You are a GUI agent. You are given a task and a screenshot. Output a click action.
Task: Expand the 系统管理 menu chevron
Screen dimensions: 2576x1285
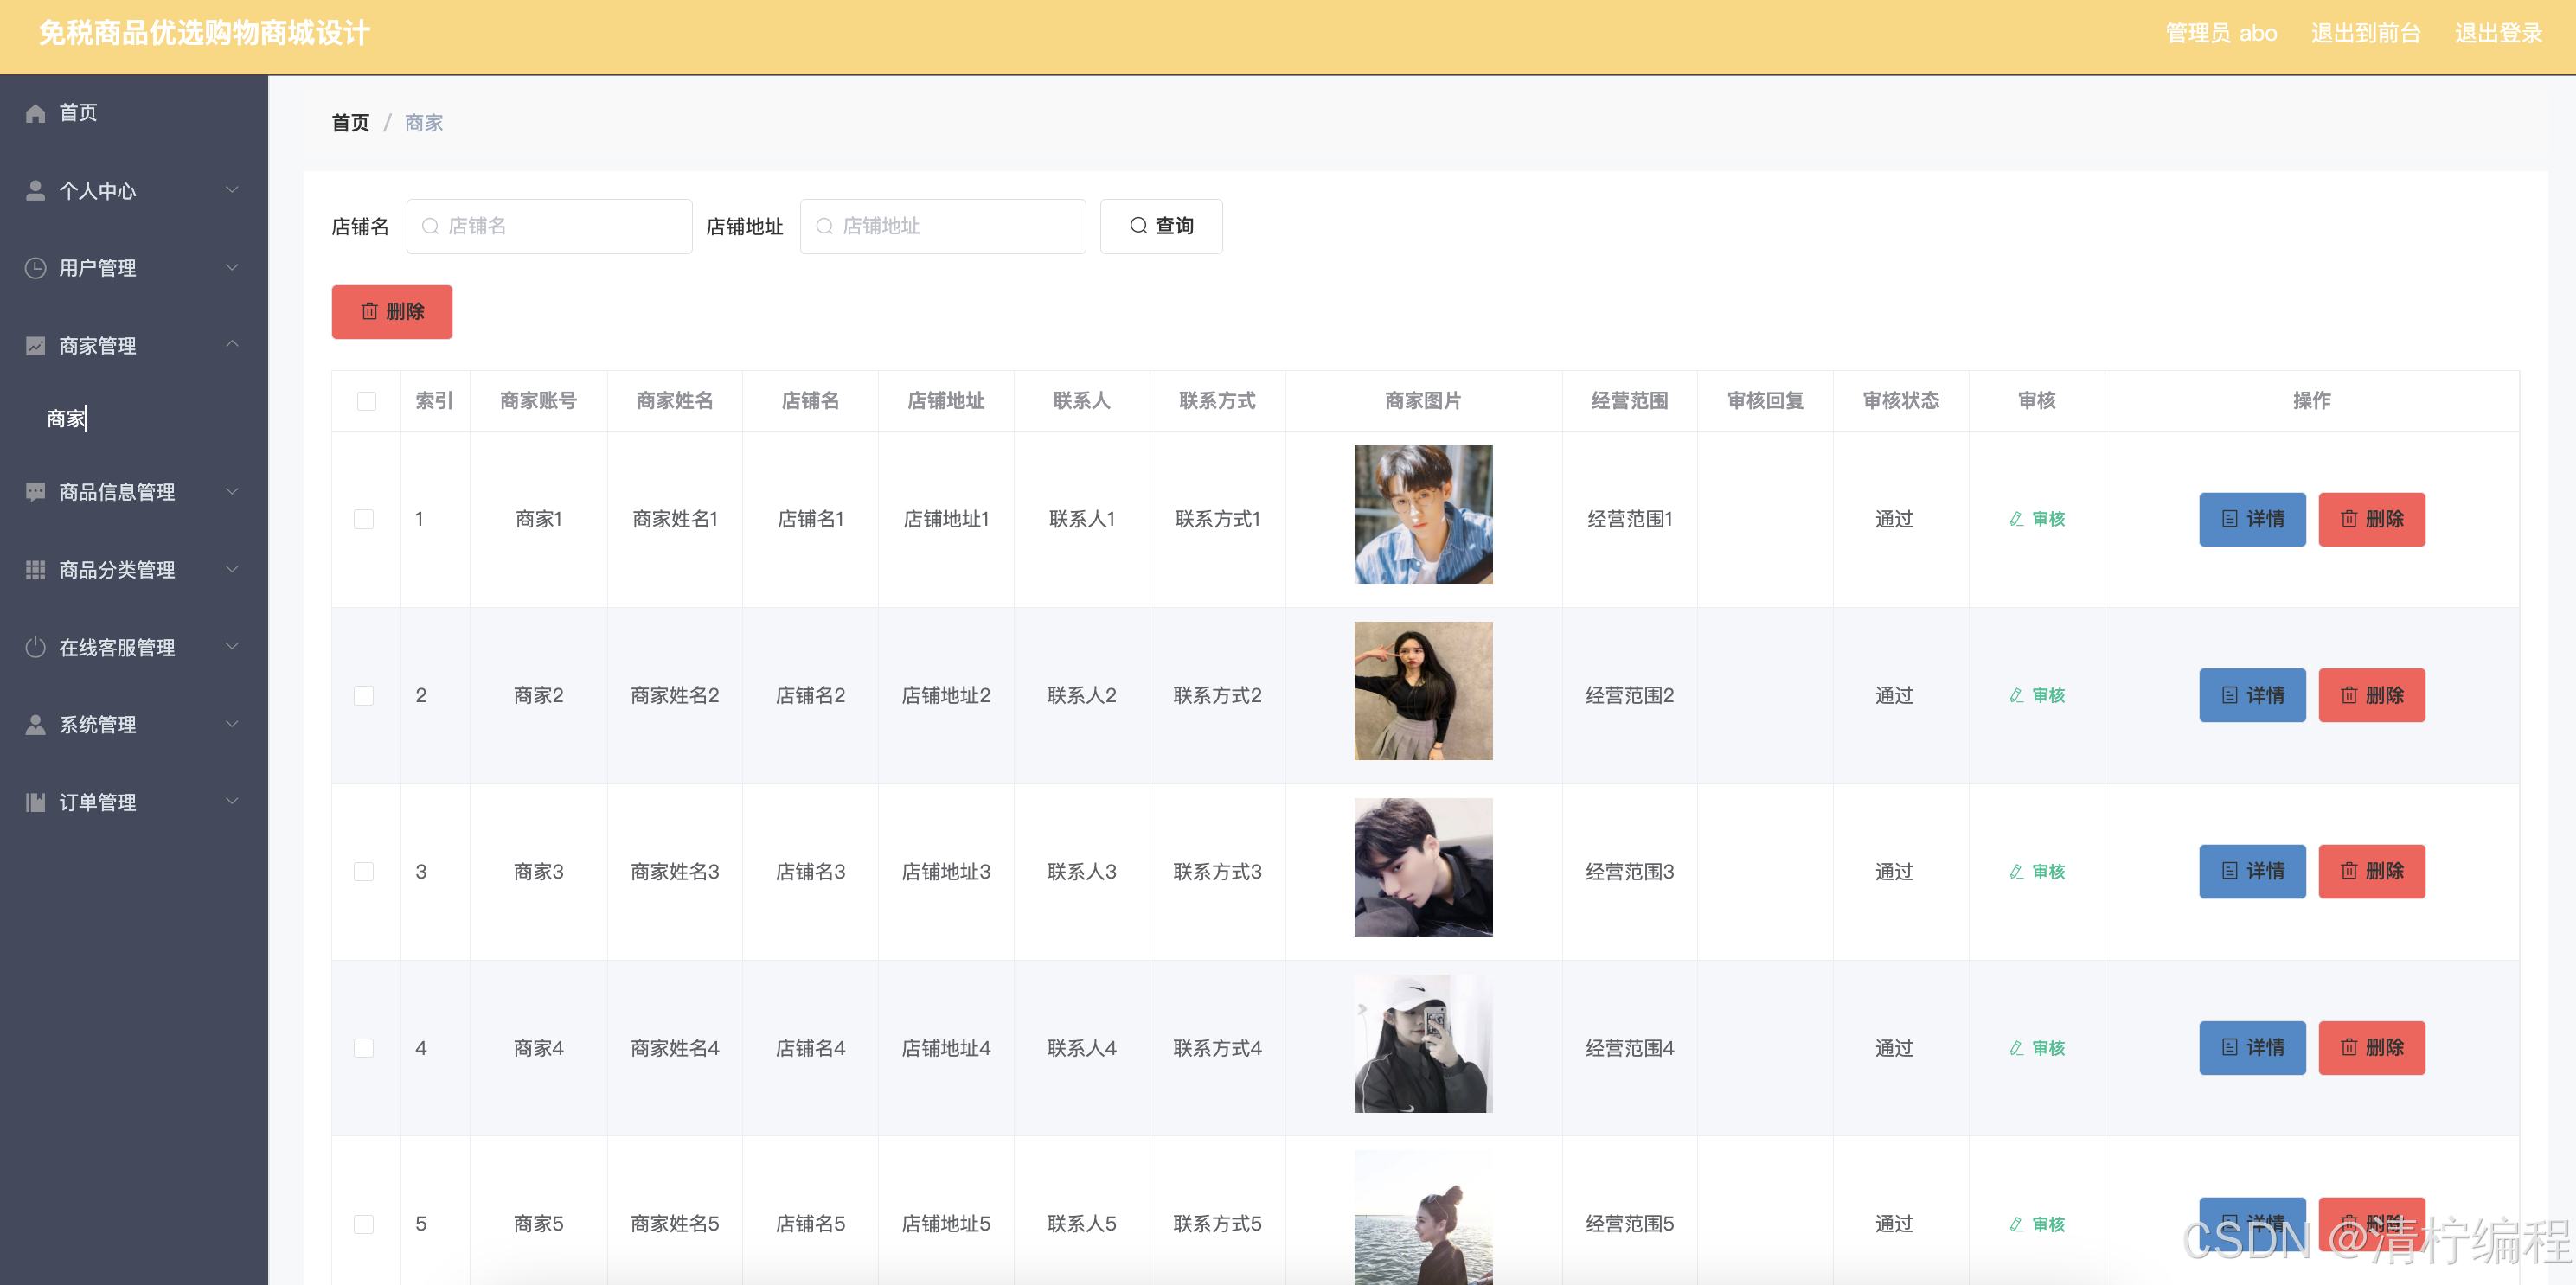pyautogui.click(x=232, y=724)
